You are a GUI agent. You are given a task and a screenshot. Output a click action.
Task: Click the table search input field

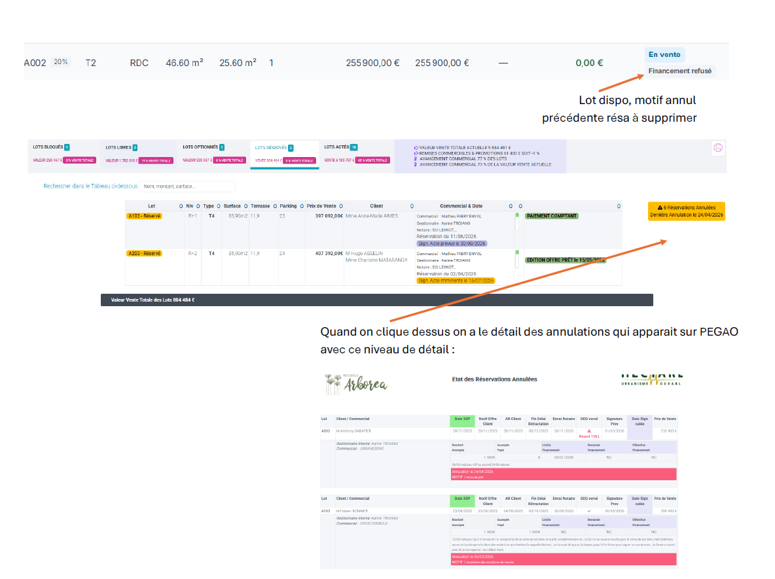tap(187, 186)
